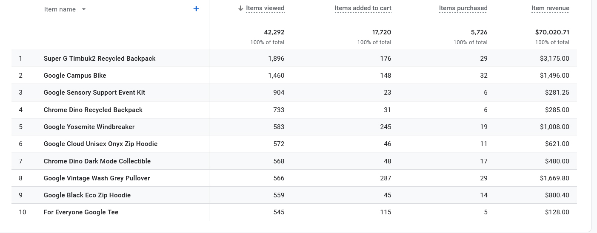The image size is (597, 233).
Task: Select For Everyone Google Tee item
Action: [x=81, y=212]
